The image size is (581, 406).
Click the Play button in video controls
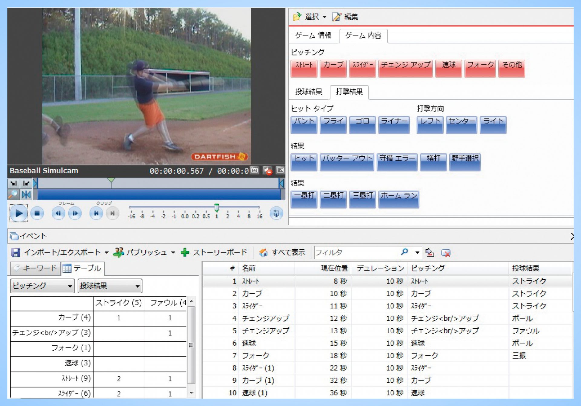tap(18, 213)
